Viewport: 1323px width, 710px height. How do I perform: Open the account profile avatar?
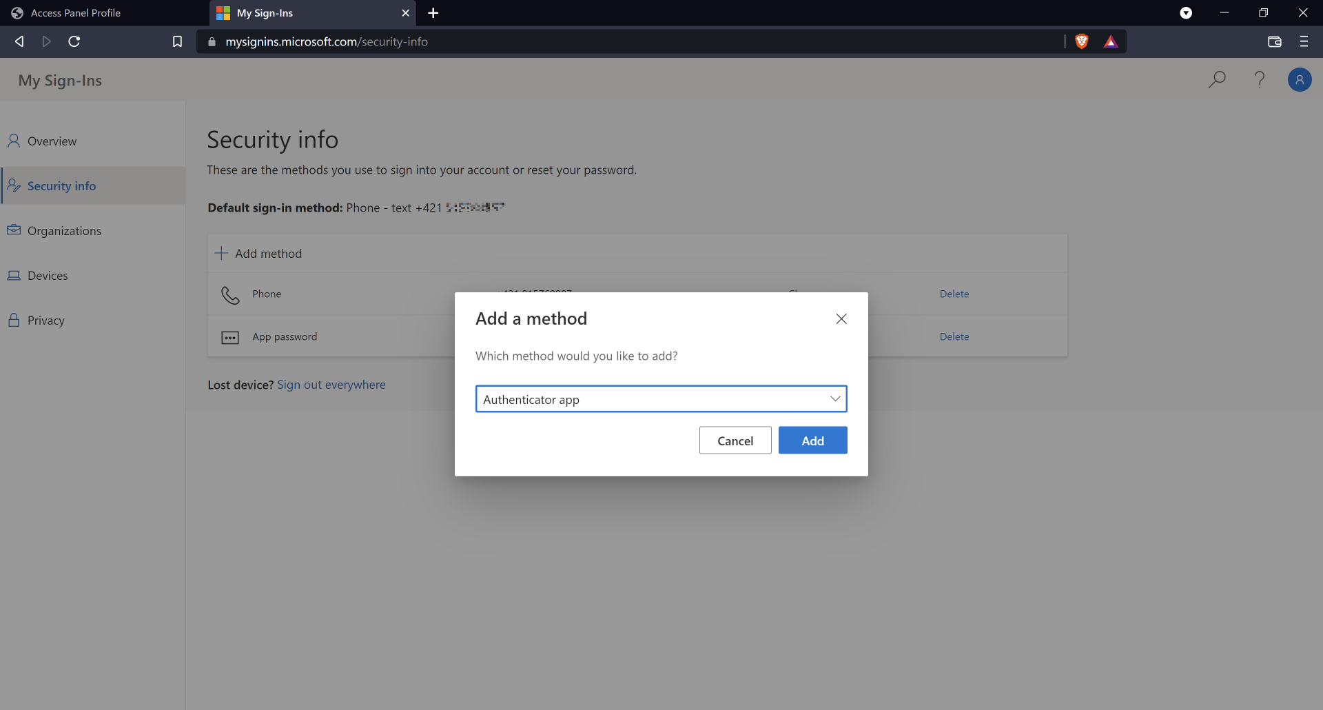coord(1299,80)
